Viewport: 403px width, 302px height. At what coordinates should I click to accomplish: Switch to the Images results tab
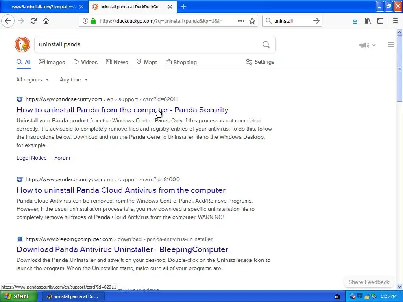tap(52, 62)
